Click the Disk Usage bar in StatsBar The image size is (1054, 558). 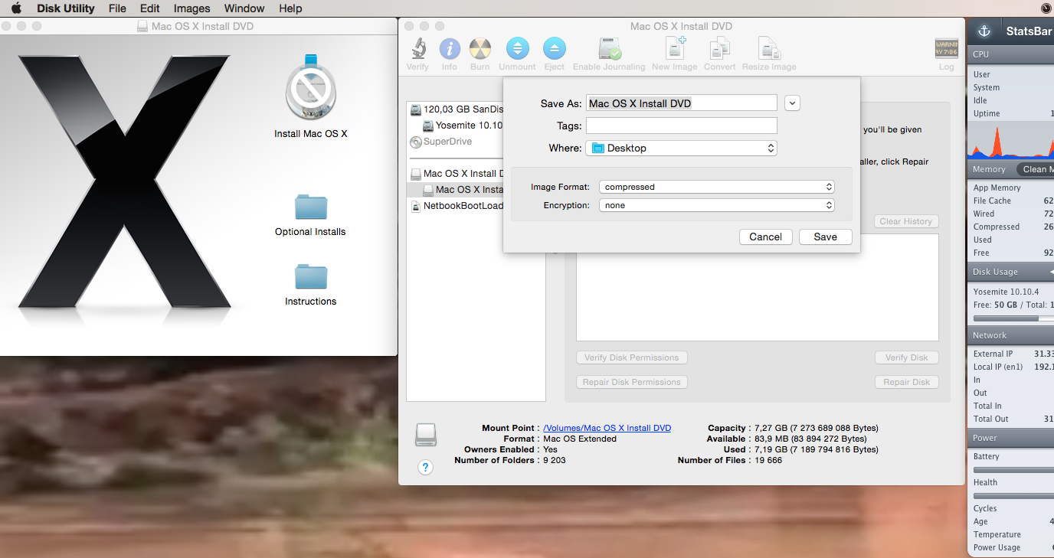pos(1013,318)
